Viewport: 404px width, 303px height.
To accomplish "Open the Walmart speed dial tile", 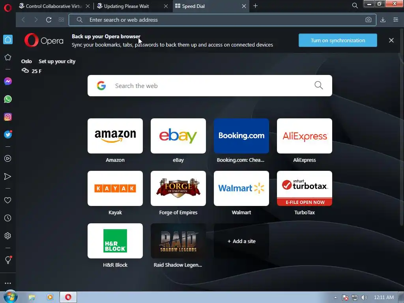I will point(241,188).
